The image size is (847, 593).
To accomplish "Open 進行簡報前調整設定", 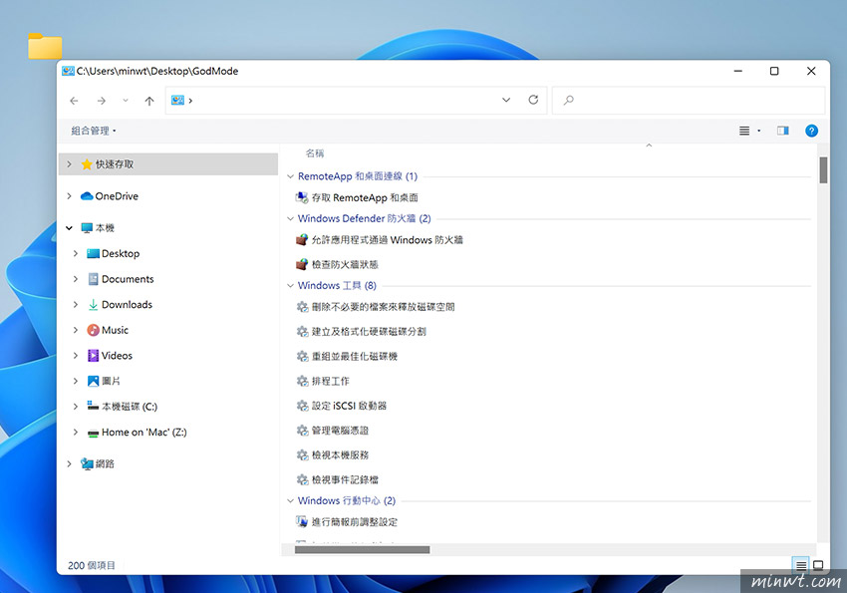I will pos(355,522).
